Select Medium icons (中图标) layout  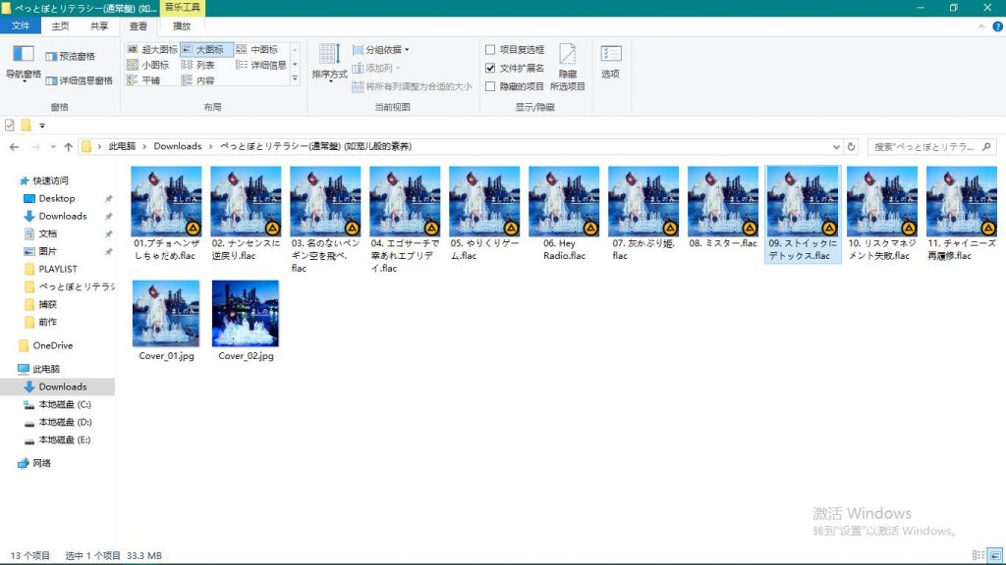point(257,49)
